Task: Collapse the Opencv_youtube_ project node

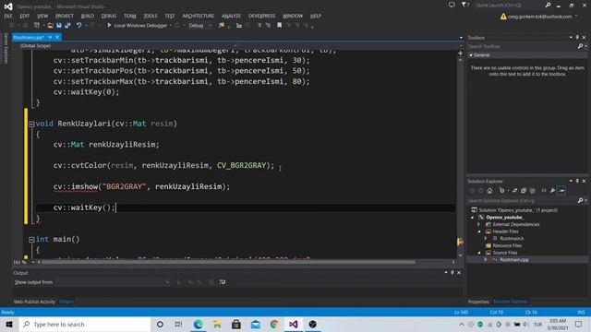Action: 472,218
